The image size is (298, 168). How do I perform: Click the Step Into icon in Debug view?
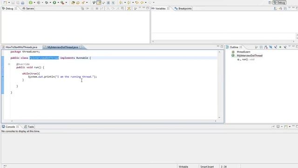coord(108,8)
